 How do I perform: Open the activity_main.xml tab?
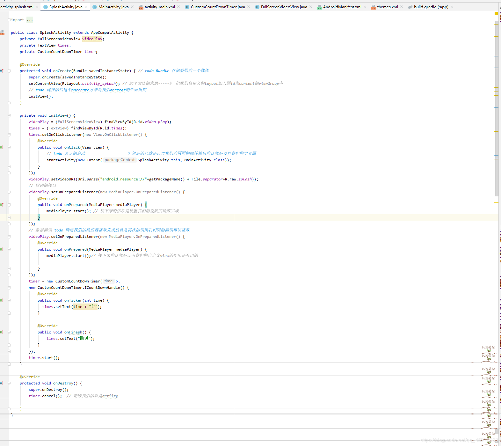point(160,7)
